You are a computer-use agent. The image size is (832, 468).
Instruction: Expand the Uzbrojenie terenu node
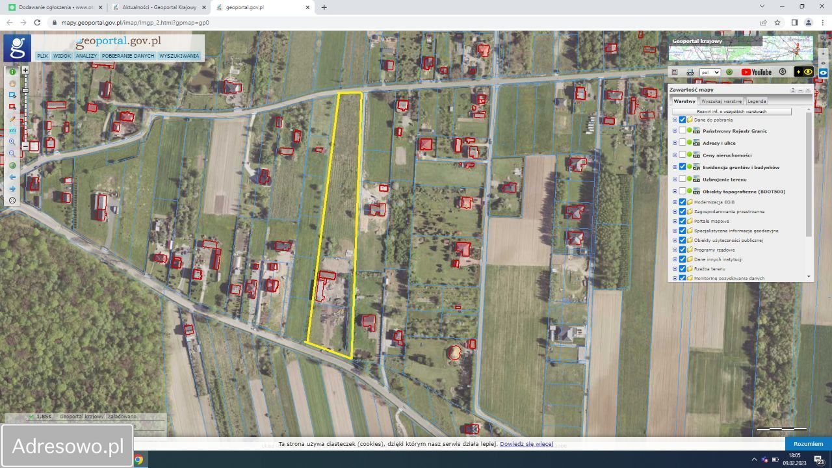(675, 179)
